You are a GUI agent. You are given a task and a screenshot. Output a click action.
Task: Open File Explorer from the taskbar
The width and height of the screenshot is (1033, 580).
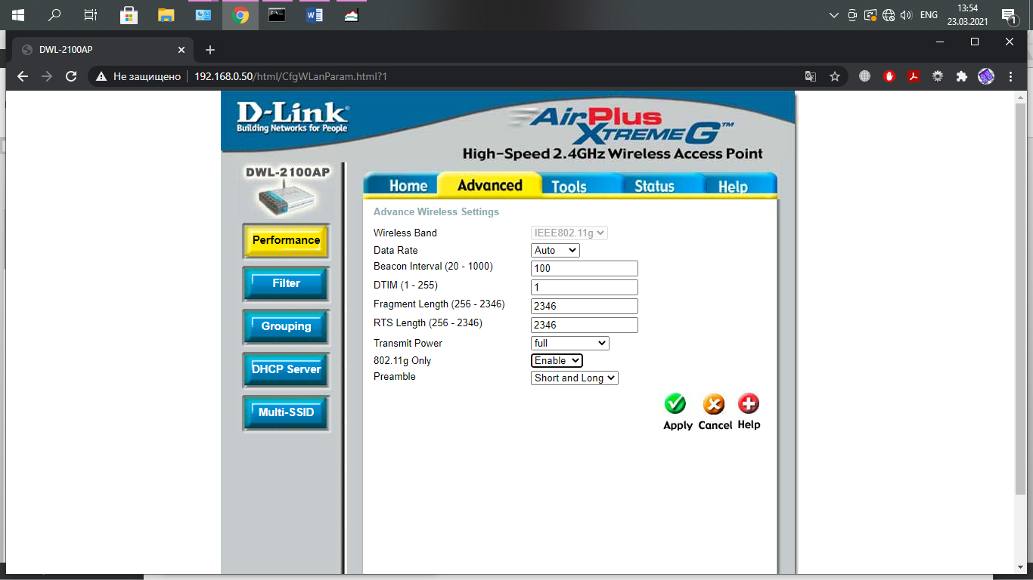pos(166,15)
